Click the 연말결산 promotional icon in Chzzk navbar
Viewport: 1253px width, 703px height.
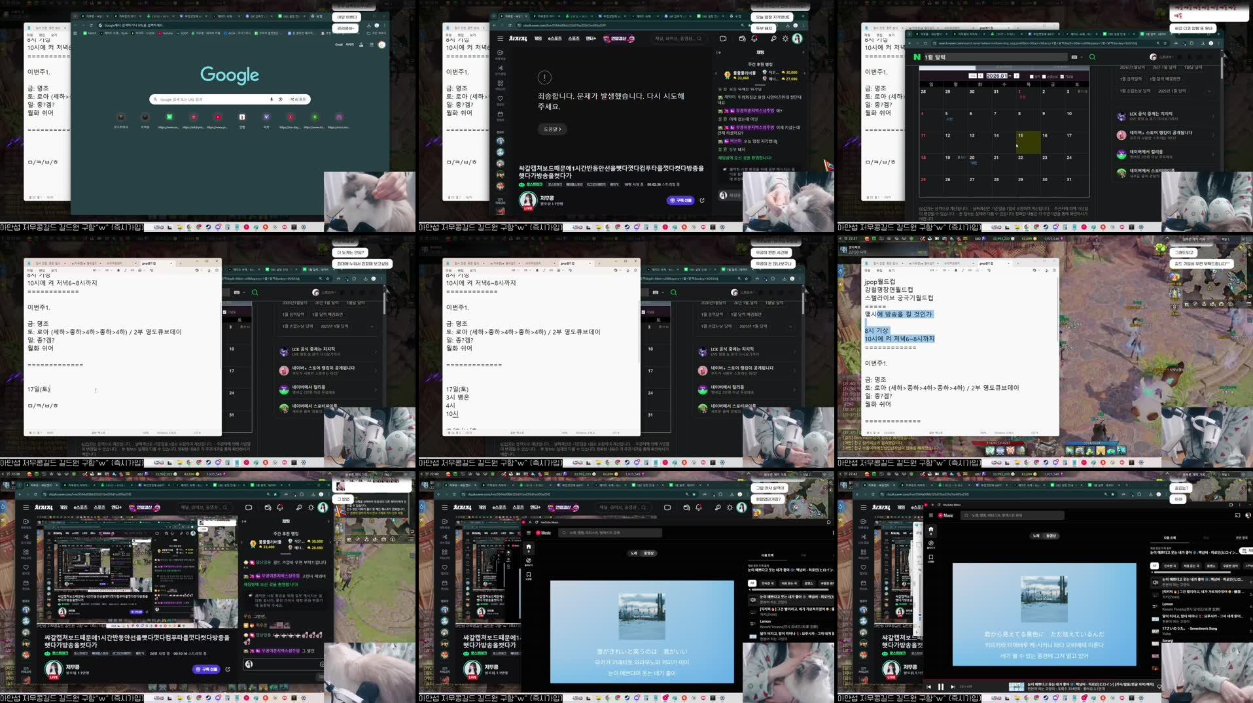pos(619,39)
